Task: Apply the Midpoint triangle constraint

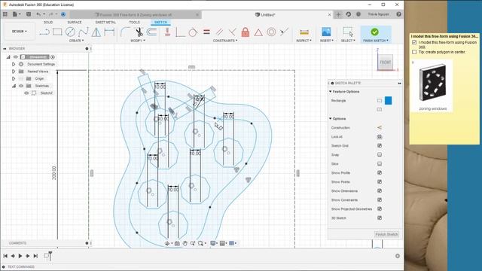Action: click(258, 32)
